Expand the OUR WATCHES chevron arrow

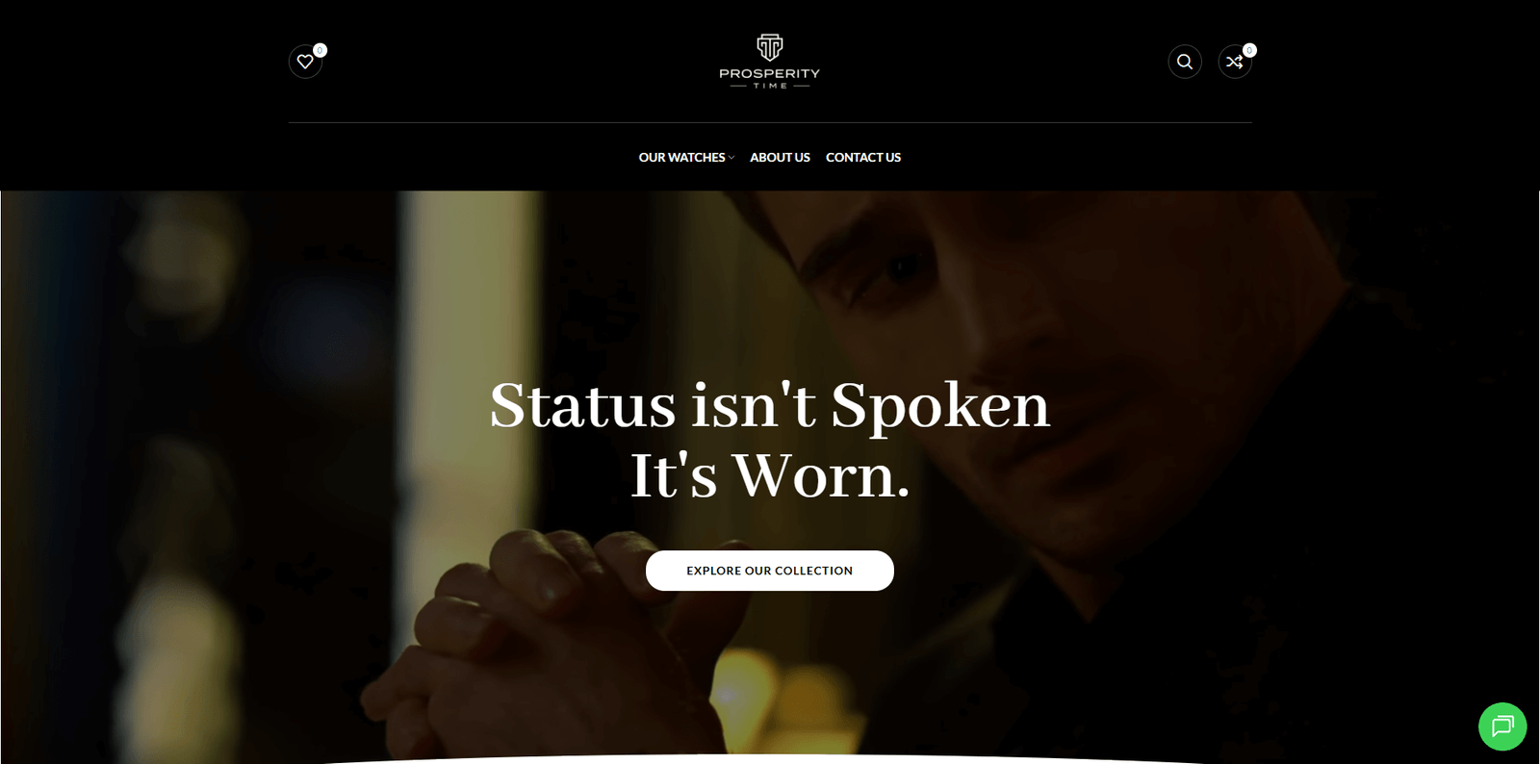pos(731,158)
